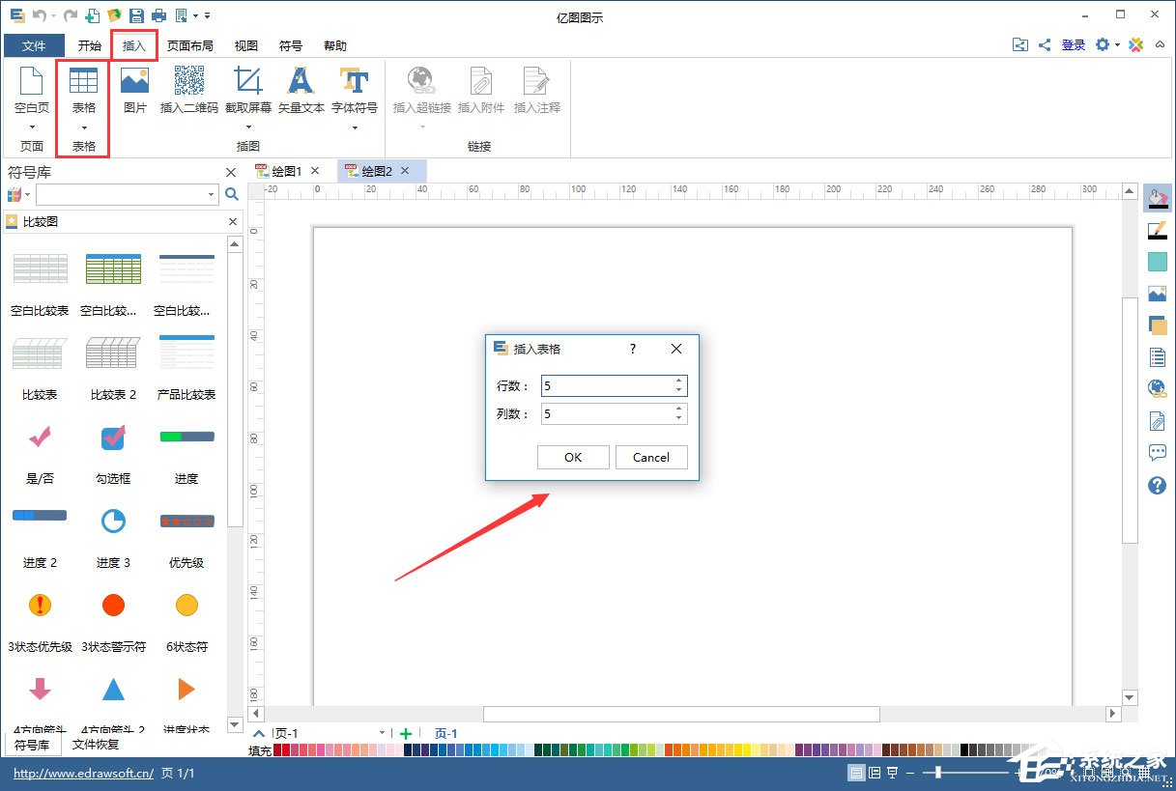Insert a Picture (图片)

point(135,92)
